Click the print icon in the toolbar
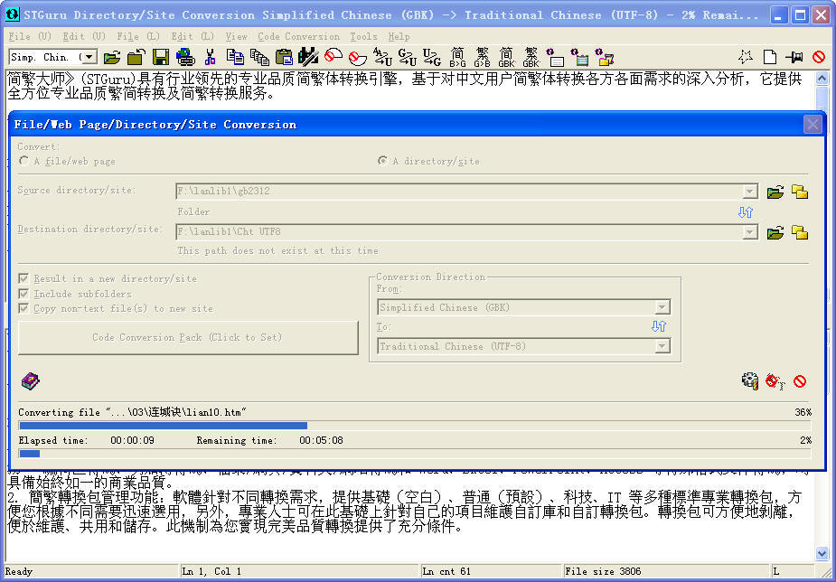Image resolution: width=836 pixels, height=582 pixels. point(184,55)
